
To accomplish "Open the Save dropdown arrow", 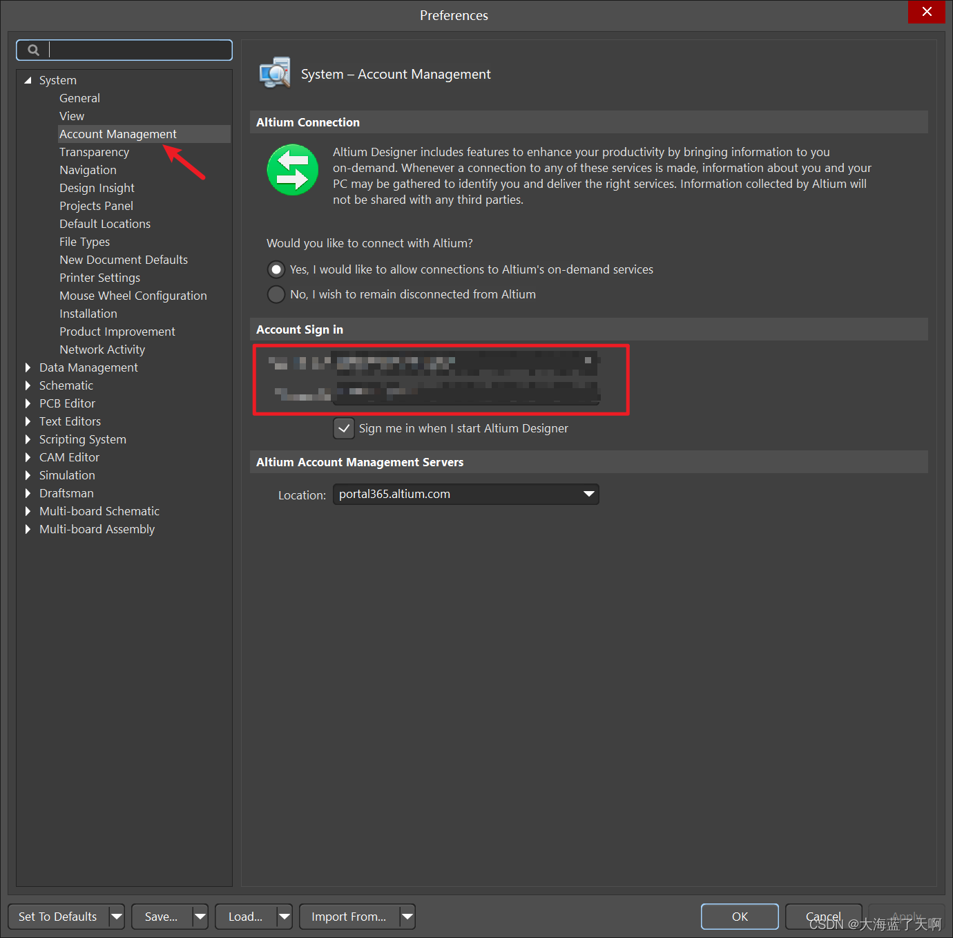I will tap(200, 917).
